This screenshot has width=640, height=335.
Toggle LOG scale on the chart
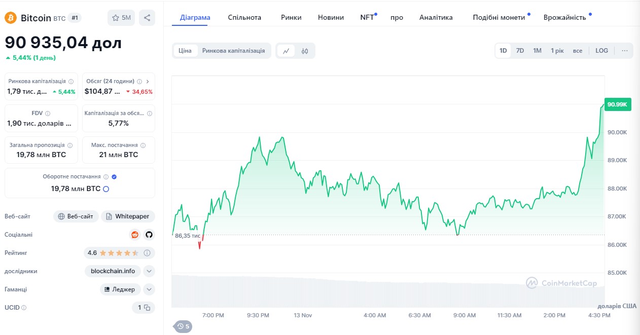pyautogui.click(x=602, y=51)
